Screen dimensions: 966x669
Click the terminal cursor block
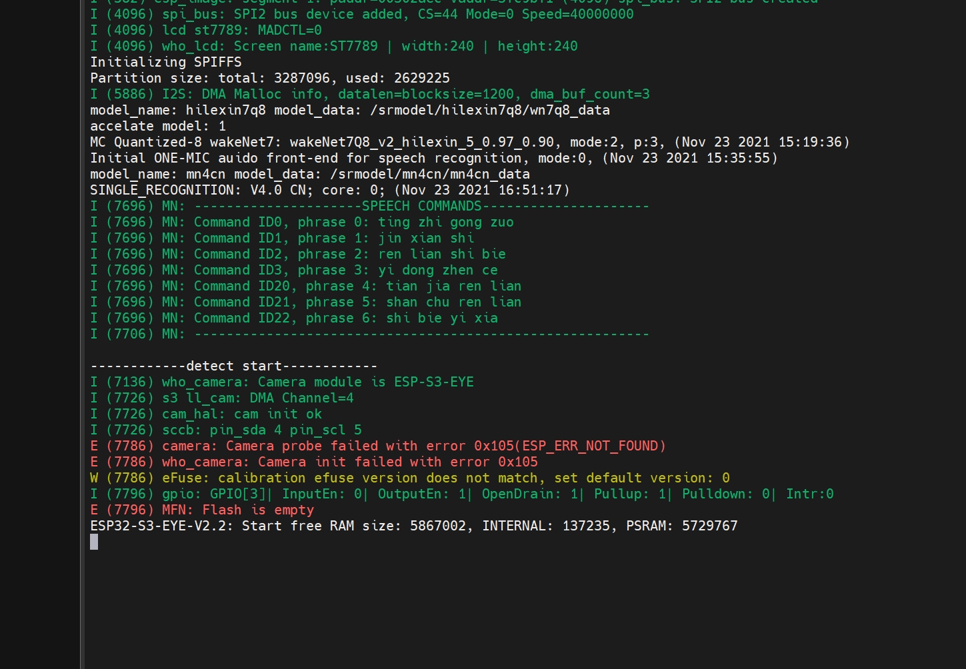94,542
